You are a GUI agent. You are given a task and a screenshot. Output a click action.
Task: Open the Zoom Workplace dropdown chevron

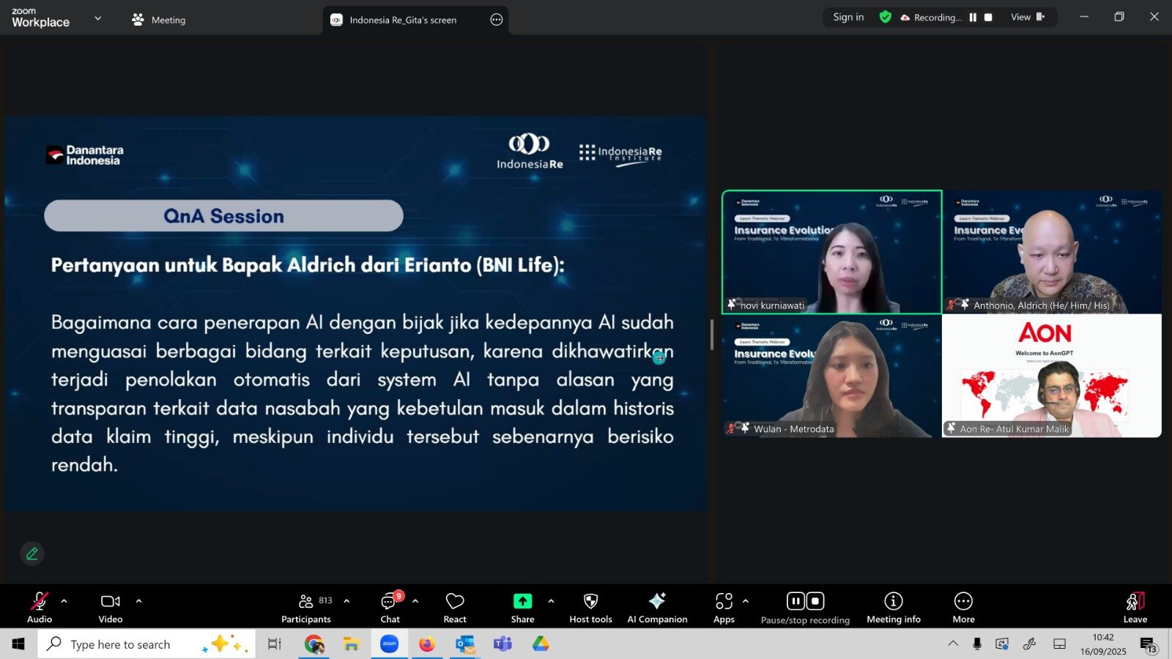[98, 18]
